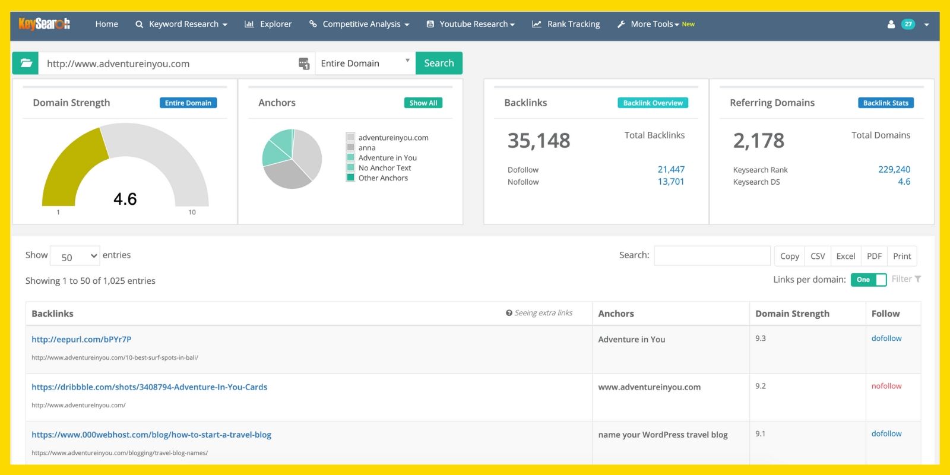Go to the Home menu item
Screen dimensions: 950x475
[107, 24]
